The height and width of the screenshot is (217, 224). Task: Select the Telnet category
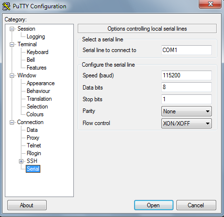[34, 145]
